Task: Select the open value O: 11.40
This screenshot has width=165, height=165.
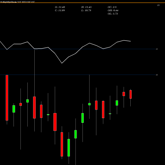Action: point(60,7)
